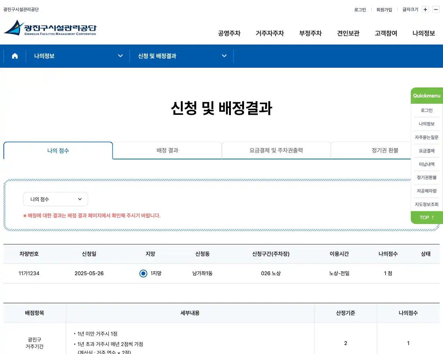Click the TOP arrow in the Quickmenu
This screenshot has height=354, width=443.
pyautogui.click(x=426, y=217)
